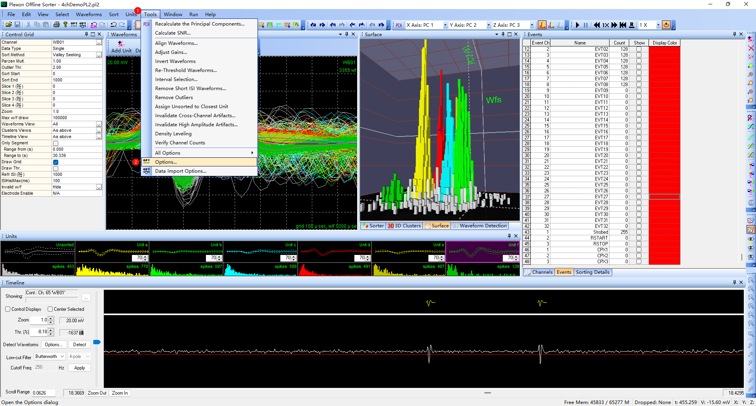Image resolution: width=756 pixels, height=406 pixels.
Task: Pin the Control Grid panel
Action: [86, 34]
